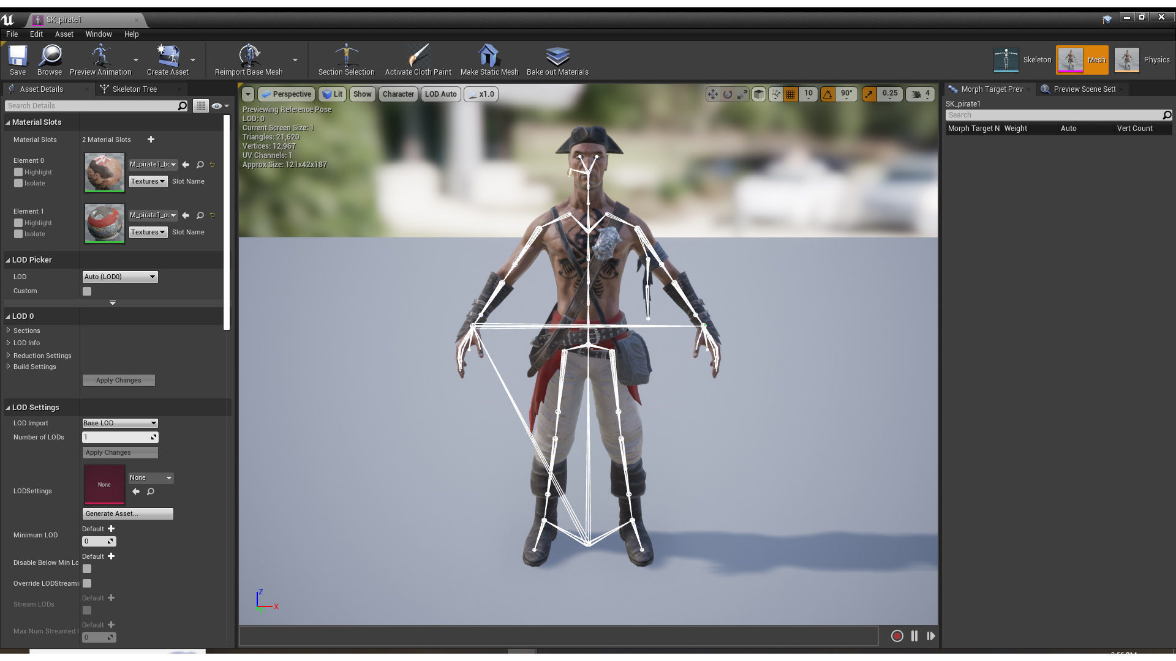Enable Isolate for Element 0
This screenshot has height=661, width=1176.
(18, 184)
